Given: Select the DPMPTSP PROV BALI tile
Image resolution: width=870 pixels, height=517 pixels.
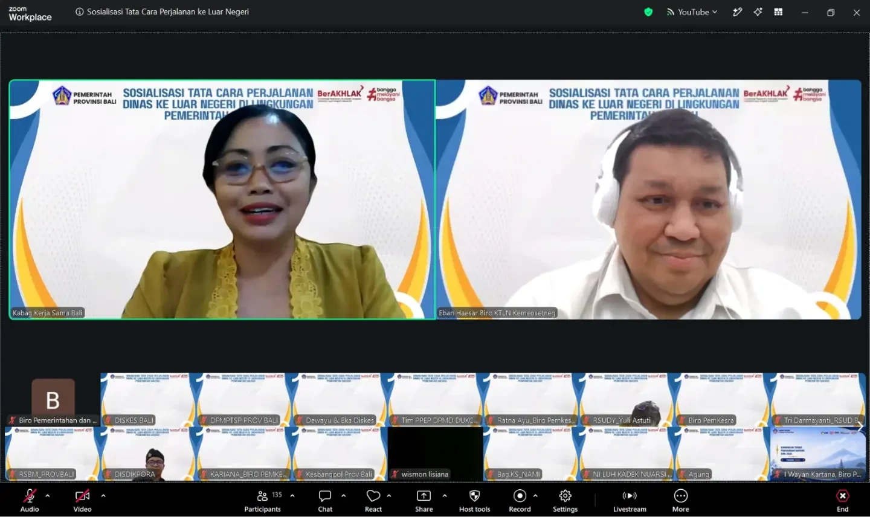Looking at the screenshot, I should 244,400.
